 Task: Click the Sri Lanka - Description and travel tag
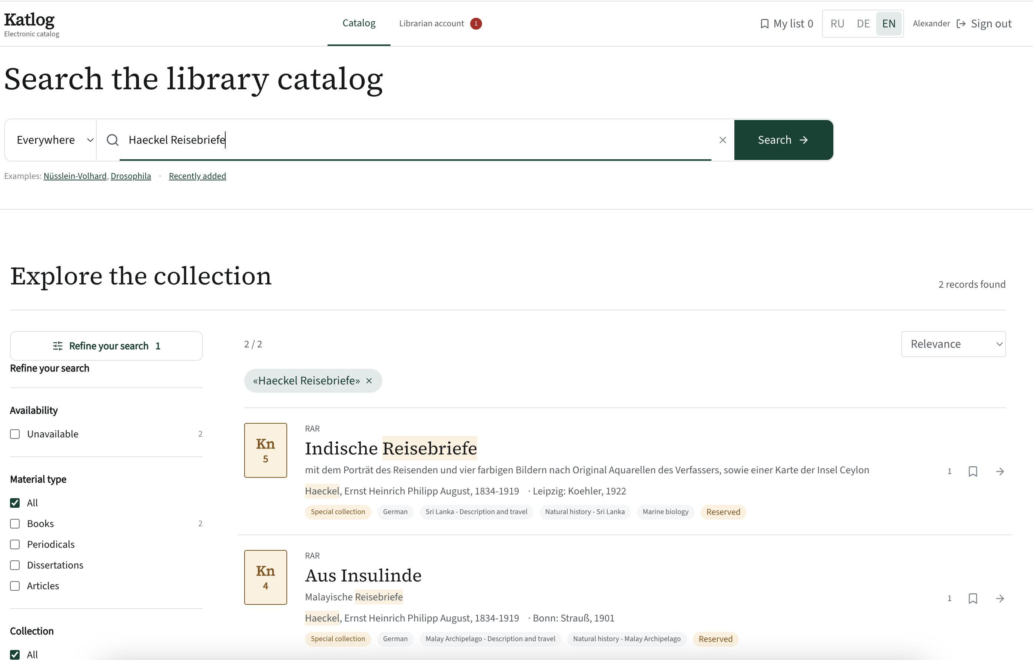[x=476, y=511]
